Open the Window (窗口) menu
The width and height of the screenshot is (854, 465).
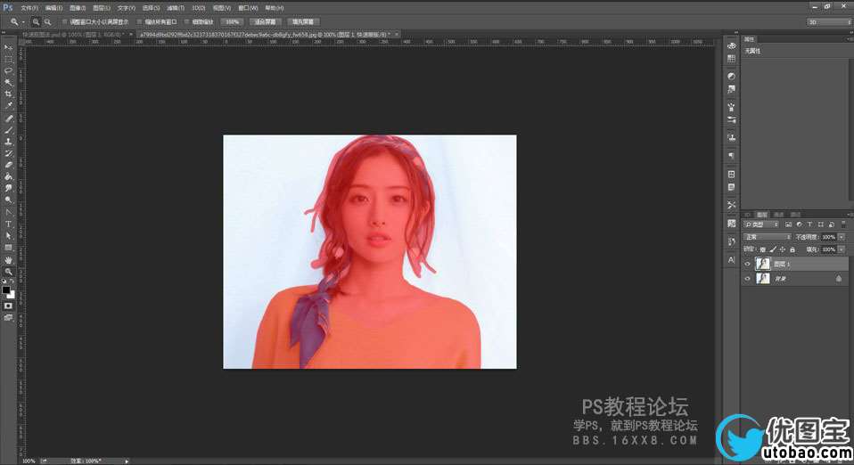click(x=248, y=8)
